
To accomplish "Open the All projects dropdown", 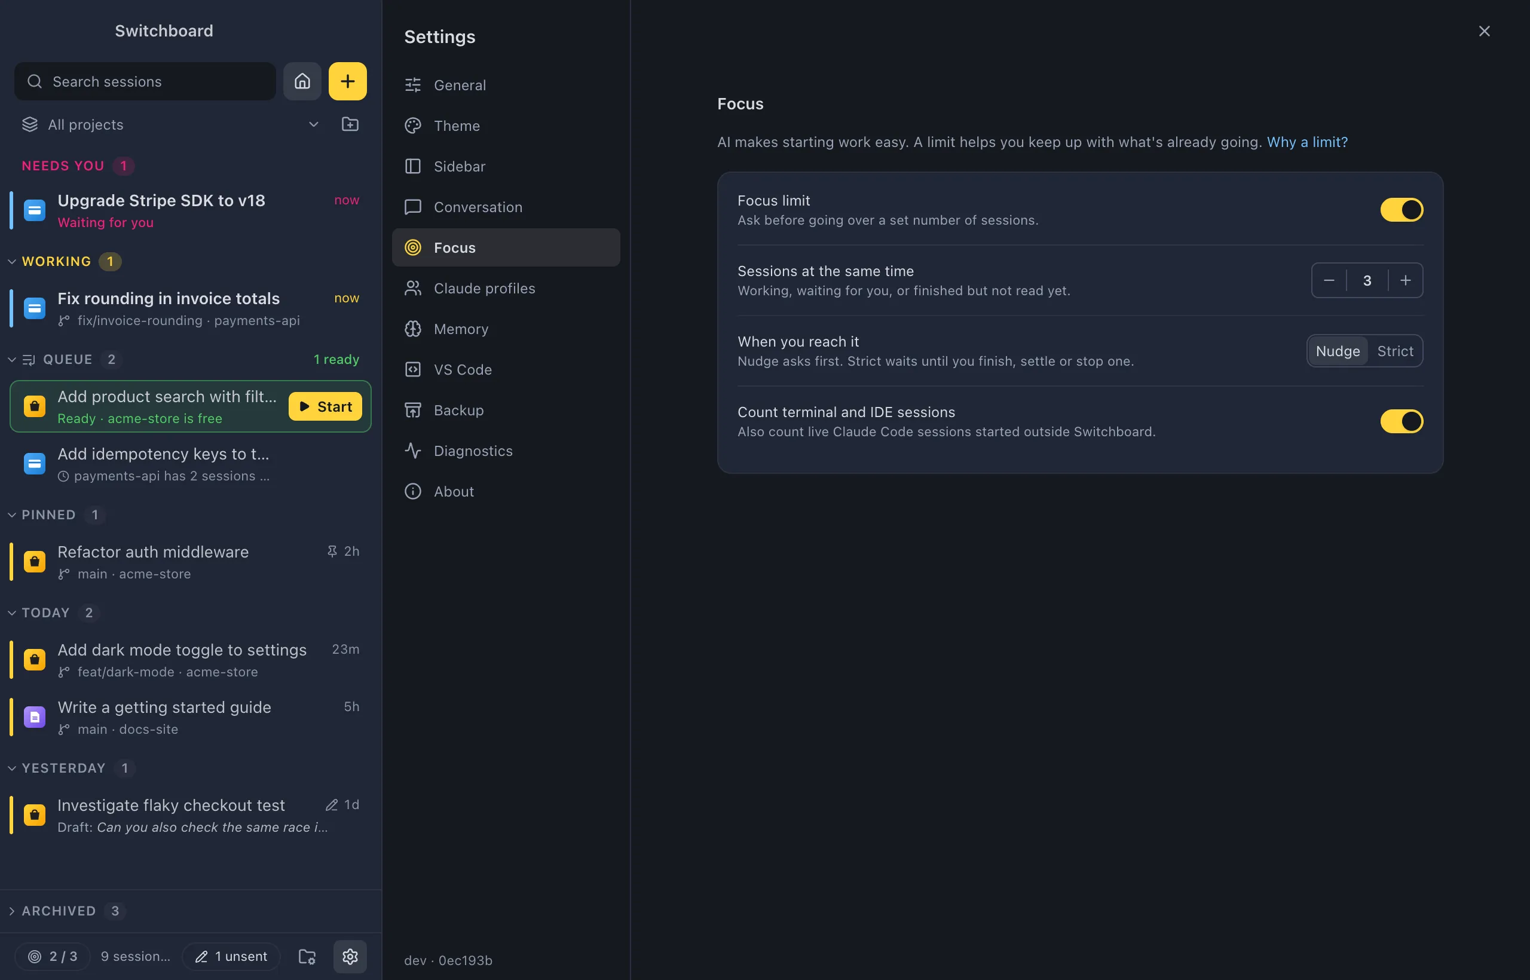I will tap(172, 124).
